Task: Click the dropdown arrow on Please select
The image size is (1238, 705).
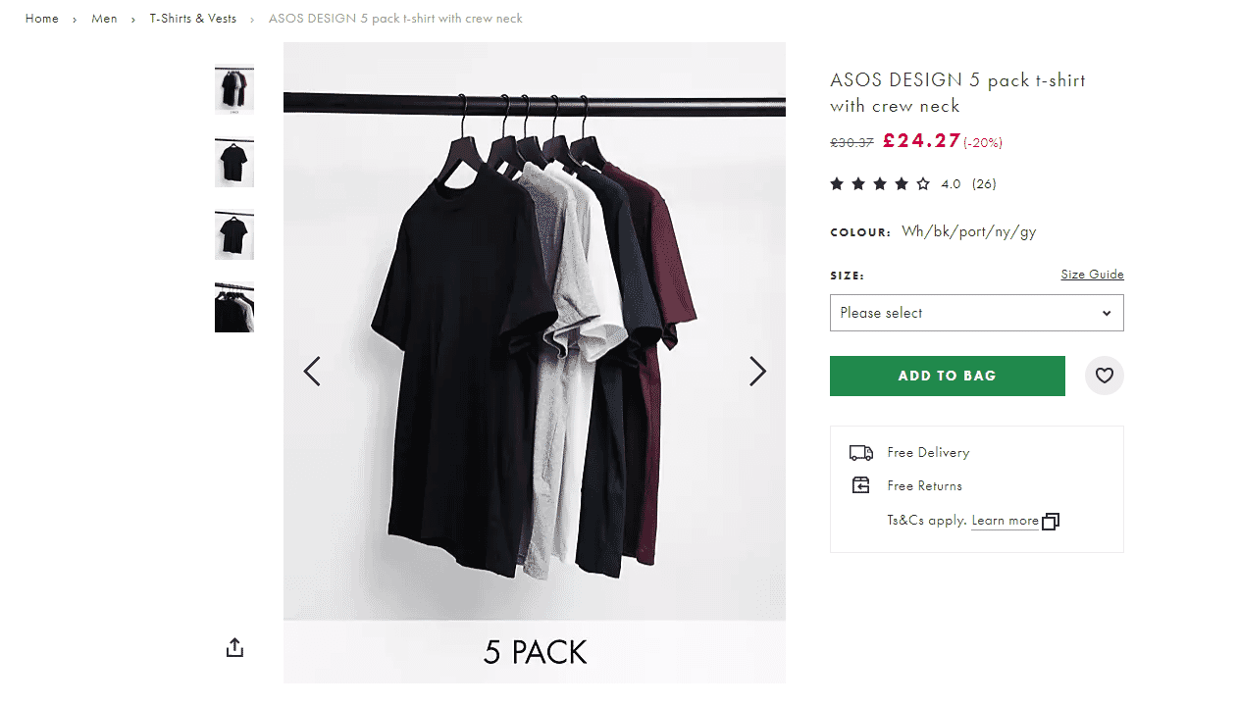Action: click(x=1108, y=313)
